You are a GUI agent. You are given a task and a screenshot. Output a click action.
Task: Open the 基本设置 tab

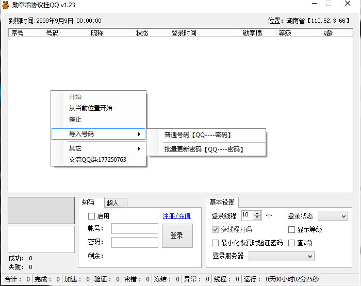[x=222, y=202]
